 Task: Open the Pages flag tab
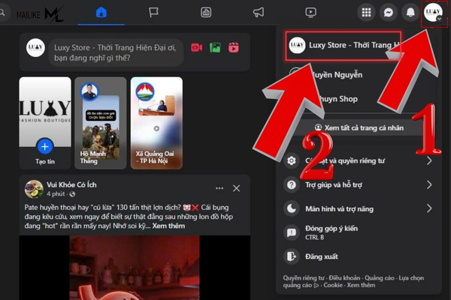click(153, 12)
